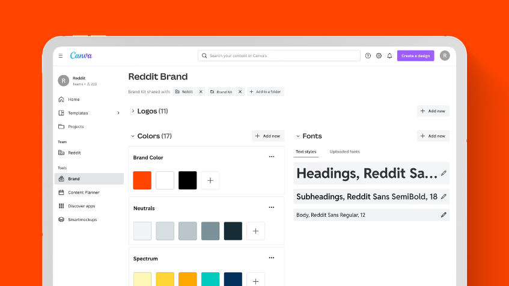Open Spectrum more options menu
Image resolution: width=509 pixels, height=286 pixels.
pos(272,258)
